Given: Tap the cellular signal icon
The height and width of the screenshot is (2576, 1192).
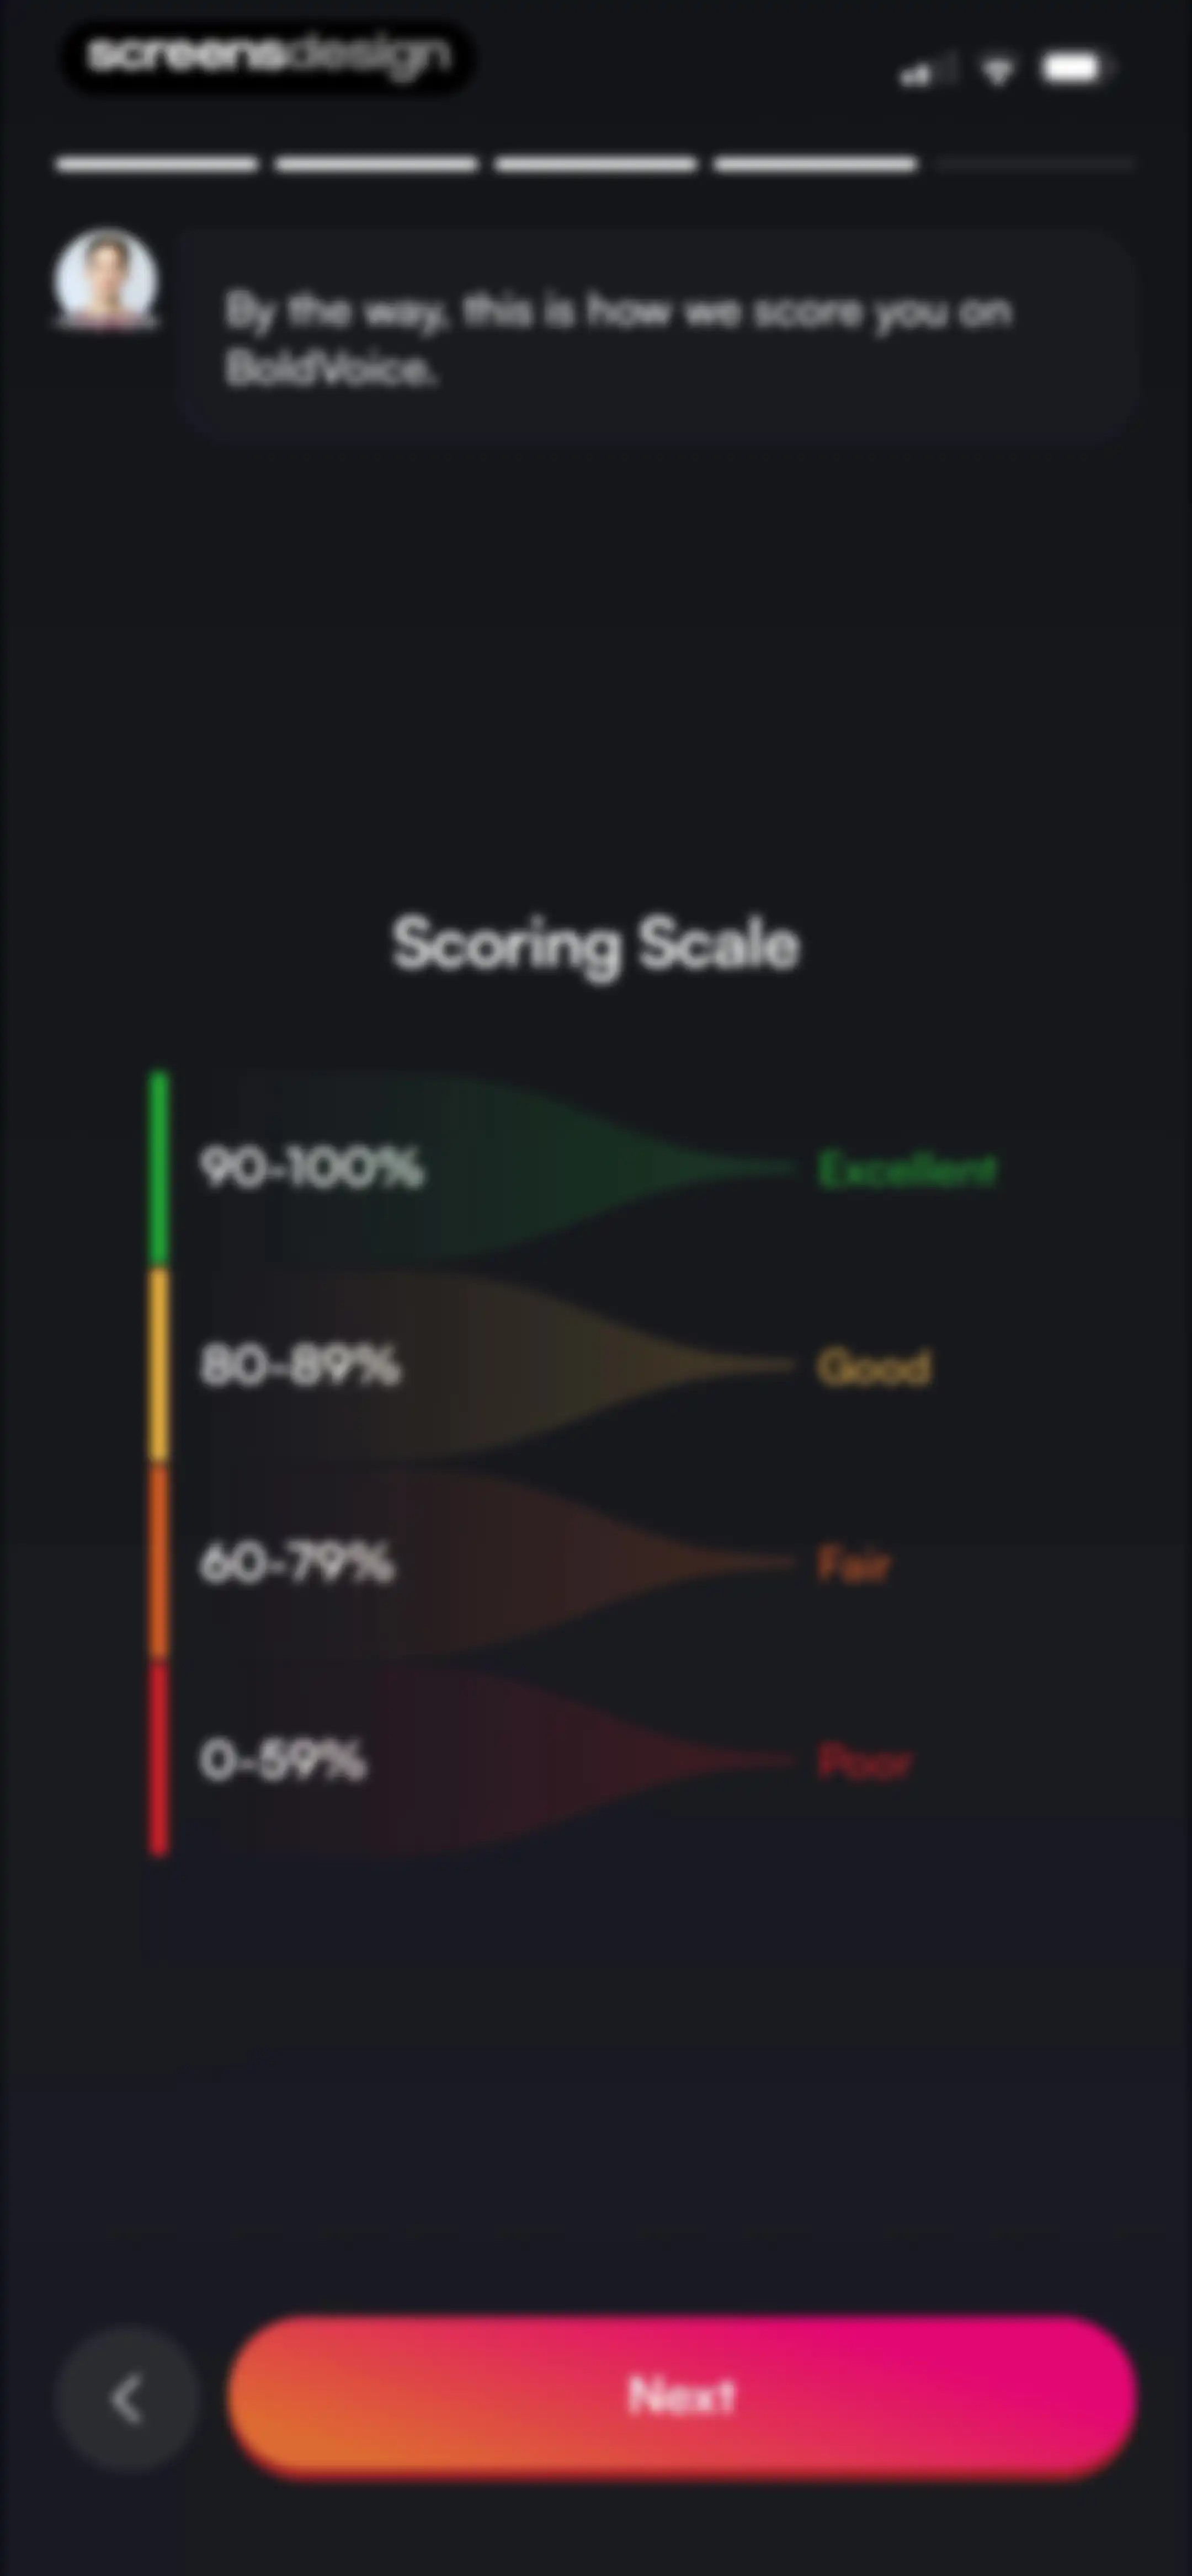Looking at the screenshot, I should (x=927, y=71).
